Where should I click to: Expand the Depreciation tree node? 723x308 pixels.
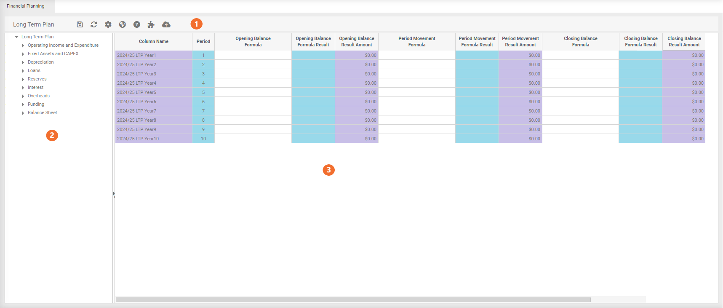pyautogui.click(x=23, y=62)
